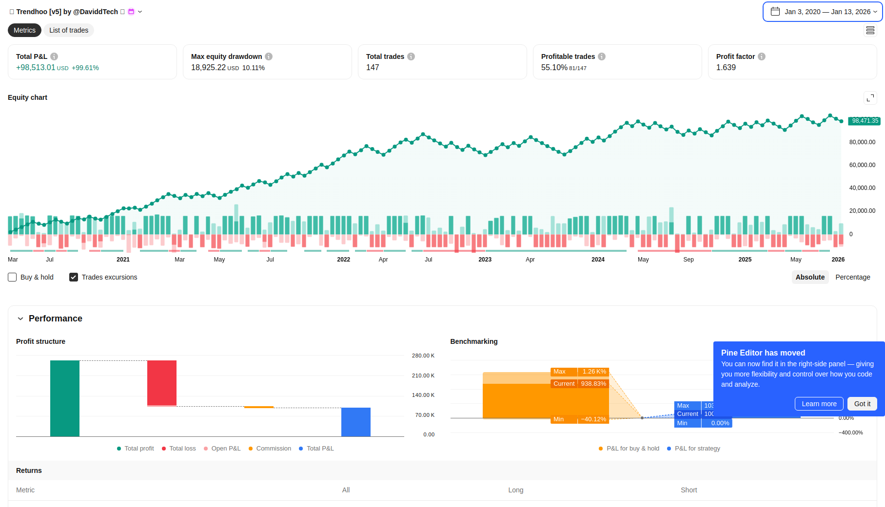Click info icon next to Total trades
Viewport: 885px width, 507px height.
[411, 56]
